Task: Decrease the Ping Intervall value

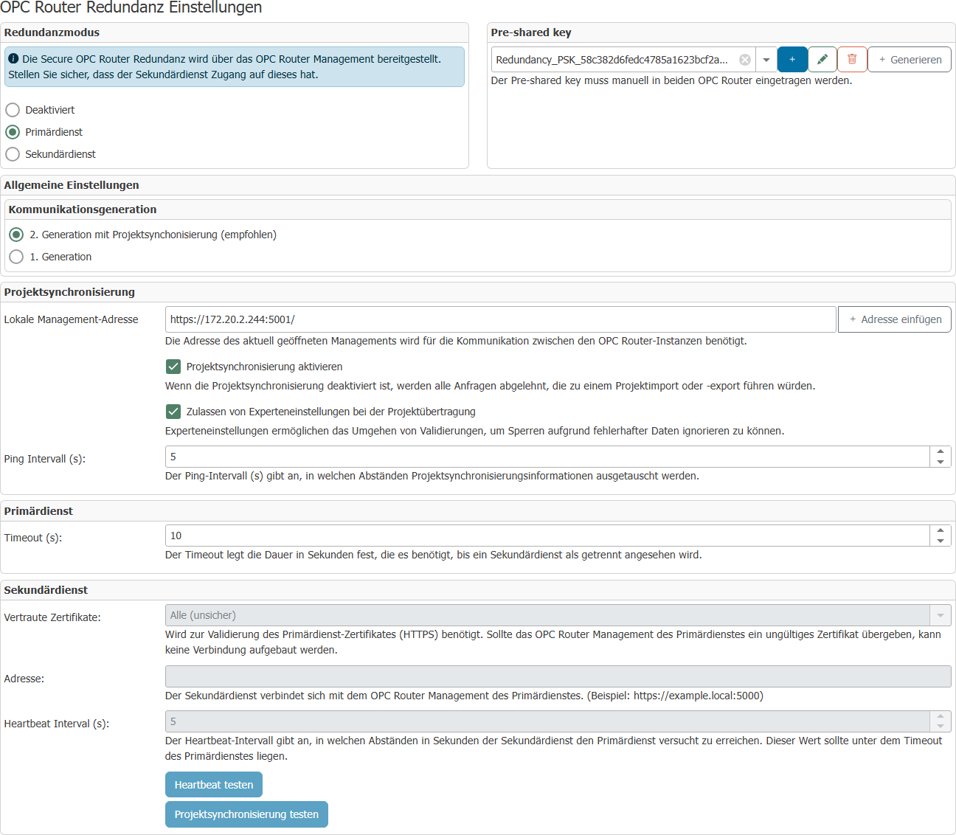Action: 941,462
